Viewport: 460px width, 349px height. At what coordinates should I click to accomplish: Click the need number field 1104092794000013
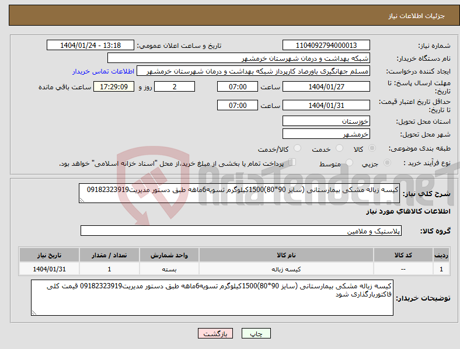(326, 45)
